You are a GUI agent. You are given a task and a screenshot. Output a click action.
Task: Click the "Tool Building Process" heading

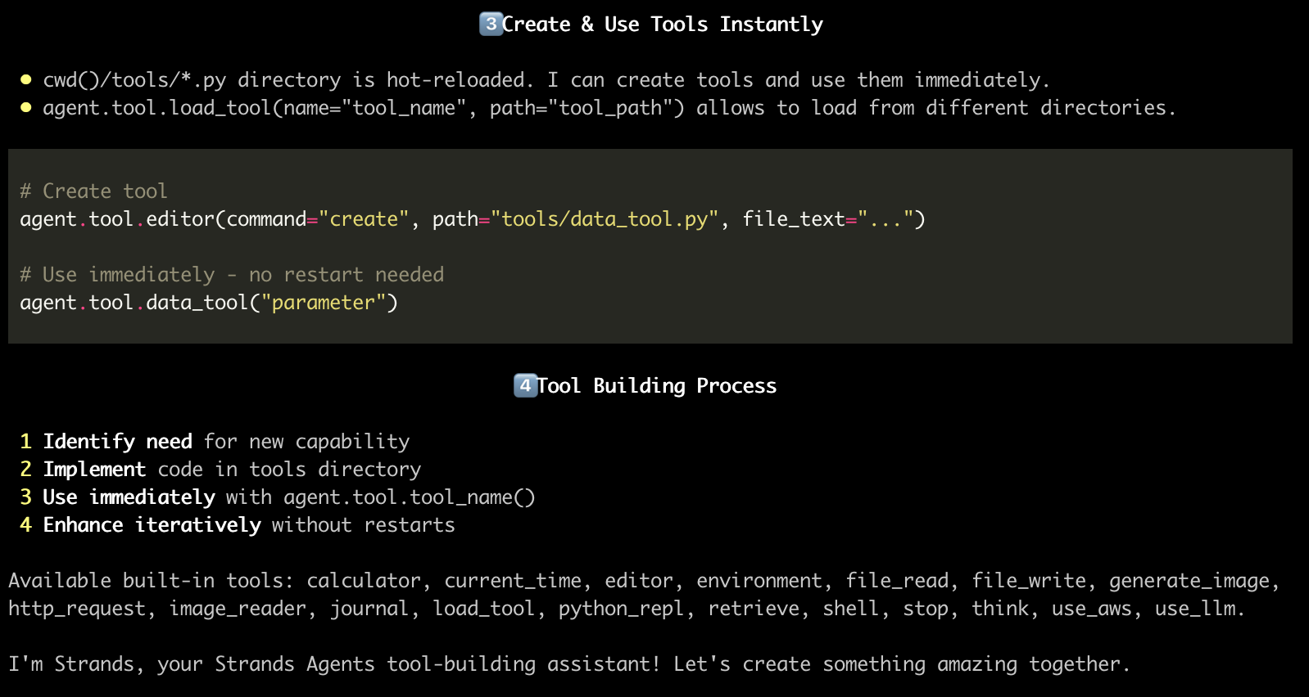[656, 386]
